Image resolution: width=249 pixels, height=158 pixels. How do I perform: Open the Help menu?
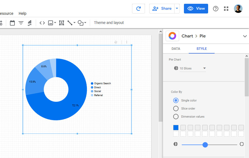22,13
